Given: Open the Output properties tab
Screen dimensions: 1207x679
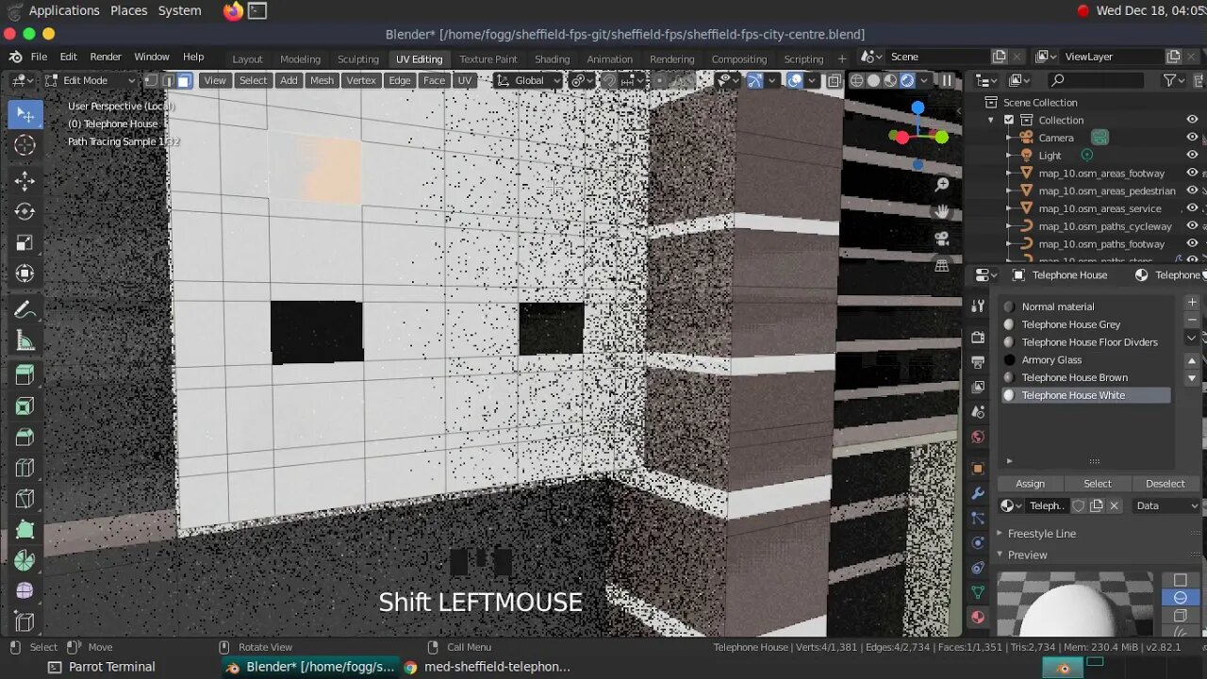Looking at the screenshot, I should tap(978, 362).
